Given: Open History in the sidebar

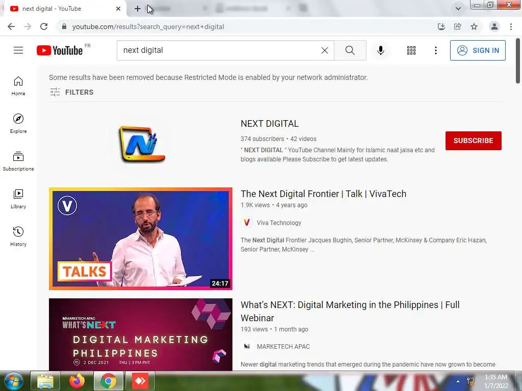Looking at the screenshot, I should 18,236.
